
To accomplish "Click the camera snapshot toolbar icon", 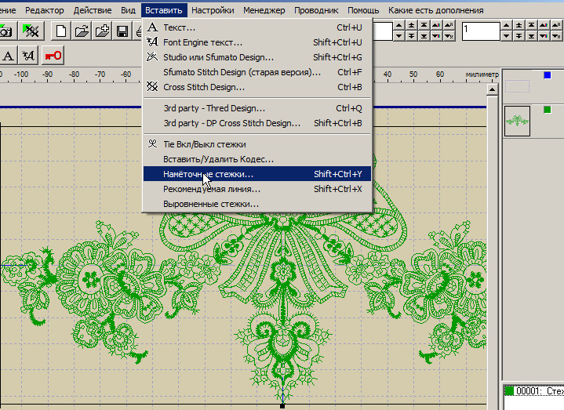I will 5,31.
